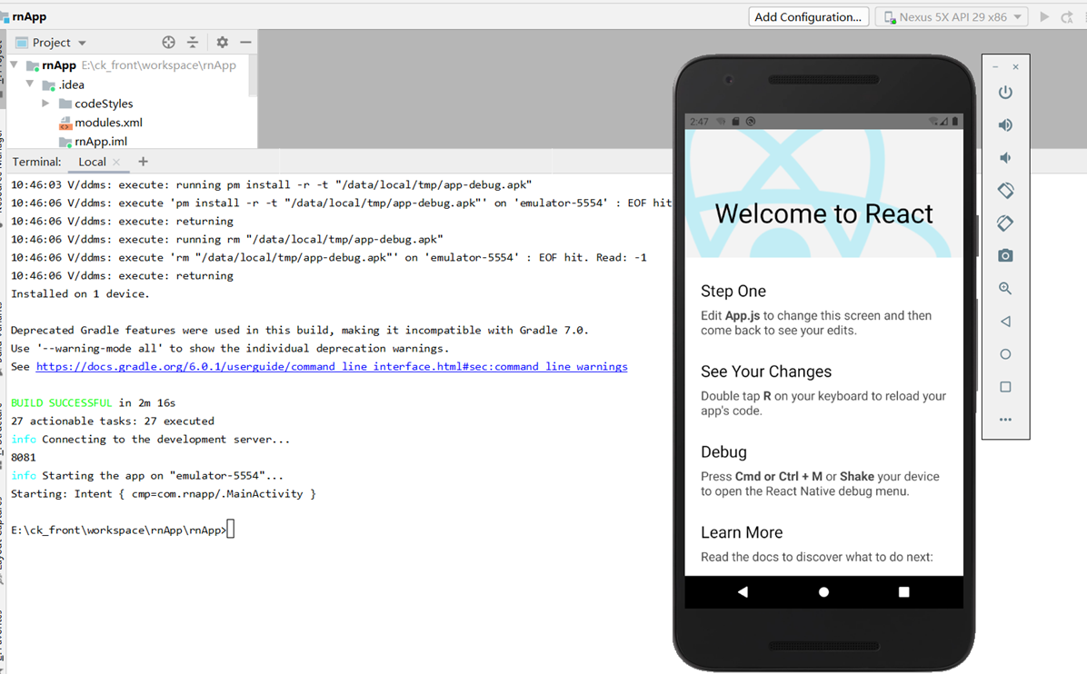Click "Terminal:" panel label
1087x674 pixels.
(x=36, y=162)
